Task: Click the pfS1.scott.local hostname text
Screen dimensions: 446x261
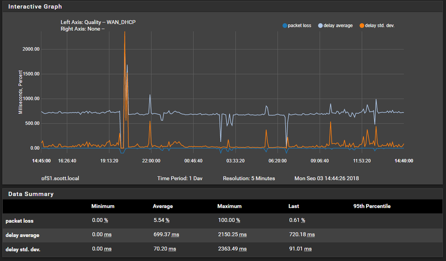Action: 60,178
